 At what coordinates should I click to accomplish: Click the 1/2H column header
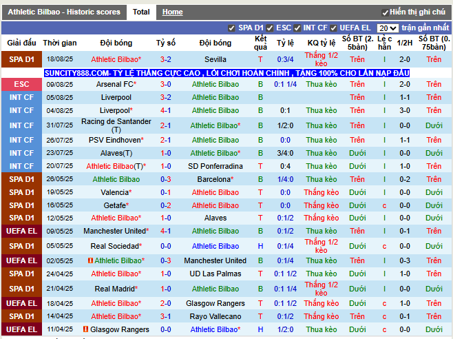[x=405, y=43]
